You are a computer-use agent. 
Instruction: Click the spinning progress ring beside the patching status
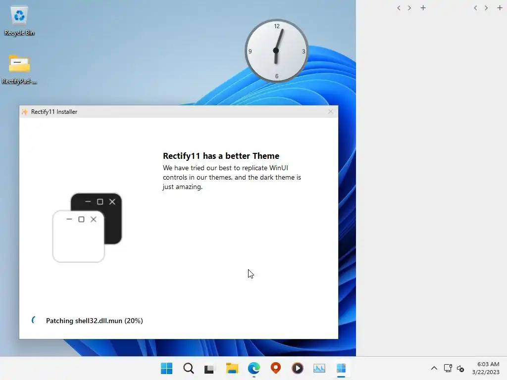[34, 320]
